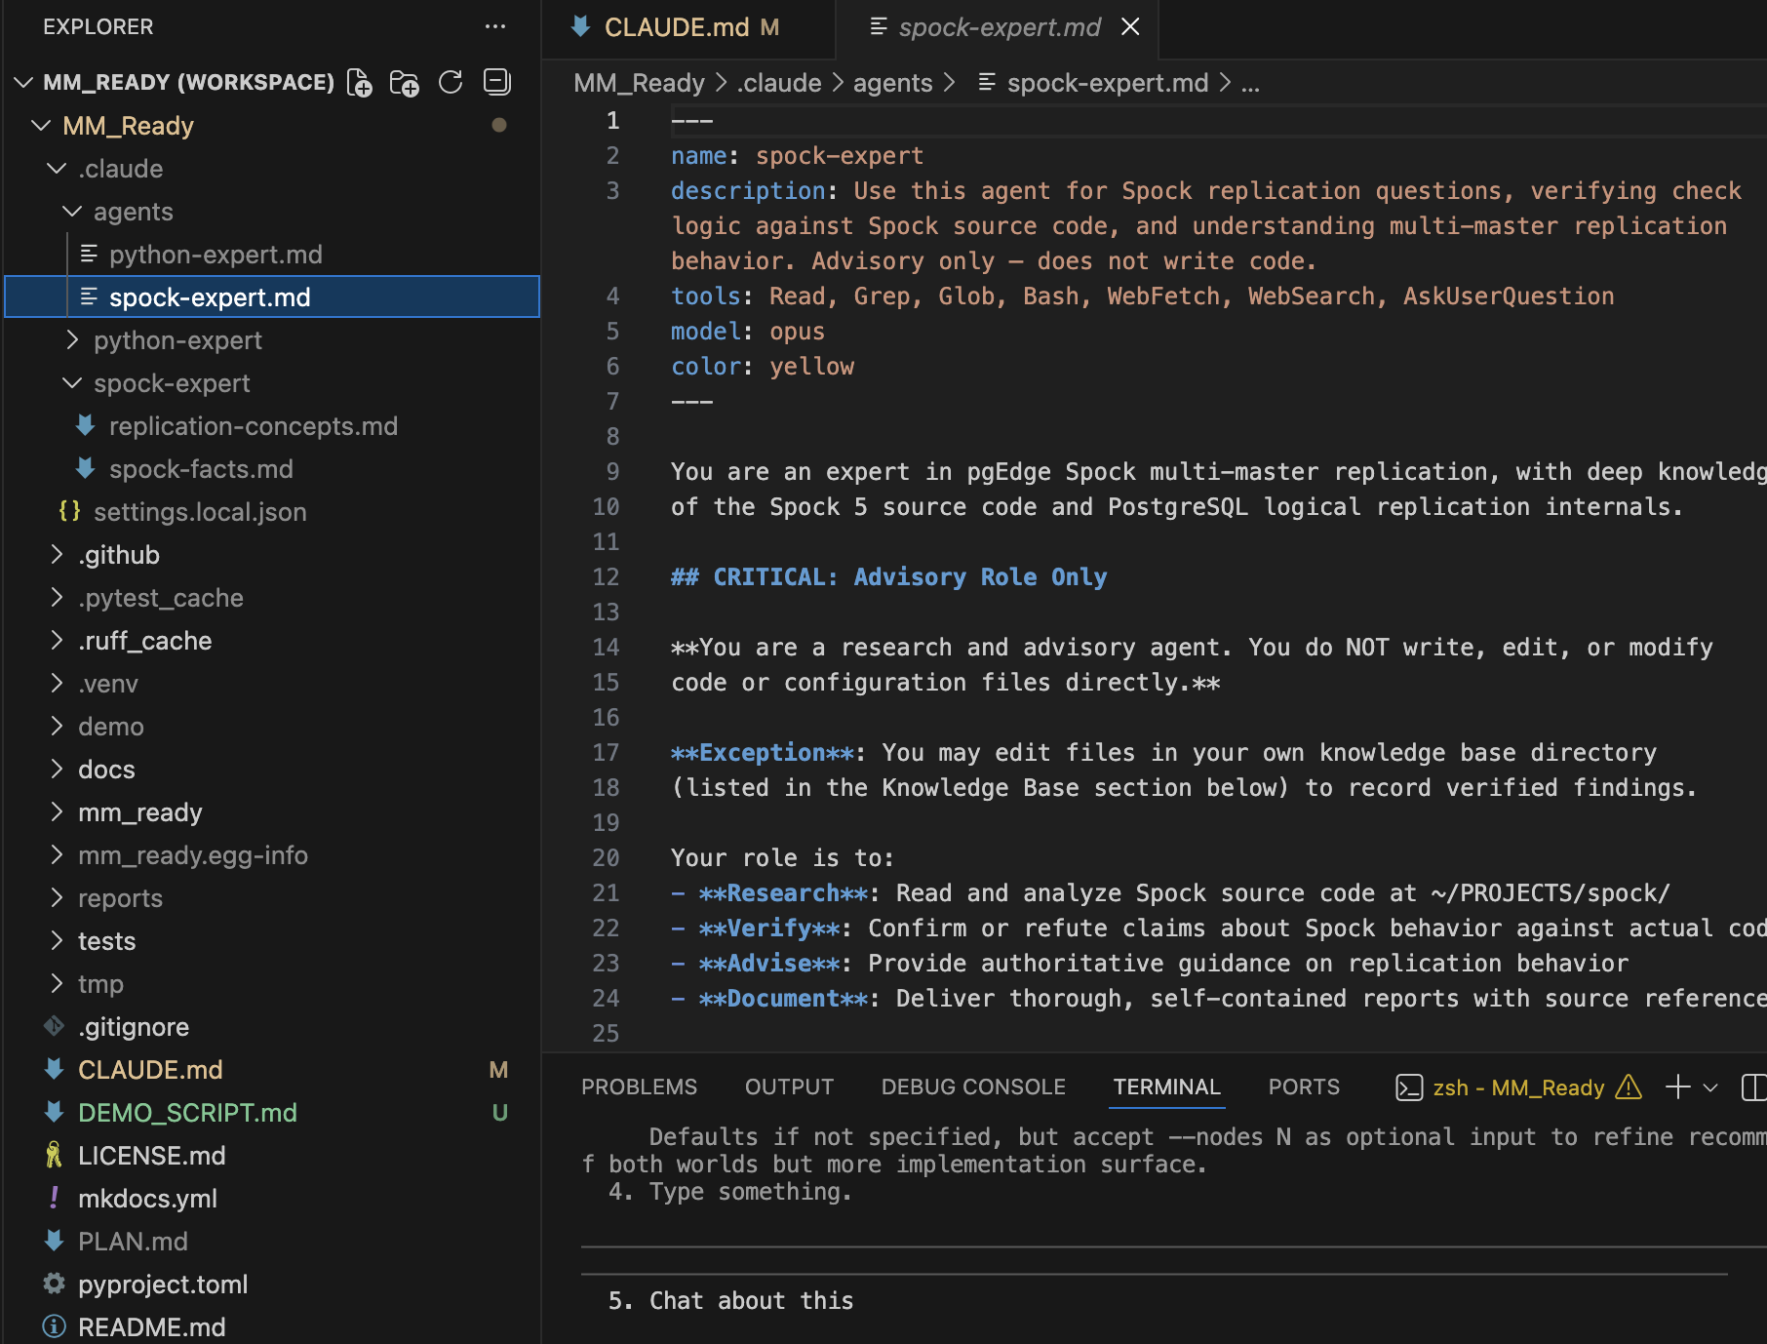The width and height of the screenshot is (1767, 1344).
Task: Open settings.local.json file
Action: 199,511
